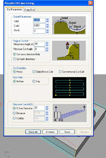Image resolution: width=106 pixels, height=158 pixels.
Task: Click the Outol value field
Action: pos(39,26)
